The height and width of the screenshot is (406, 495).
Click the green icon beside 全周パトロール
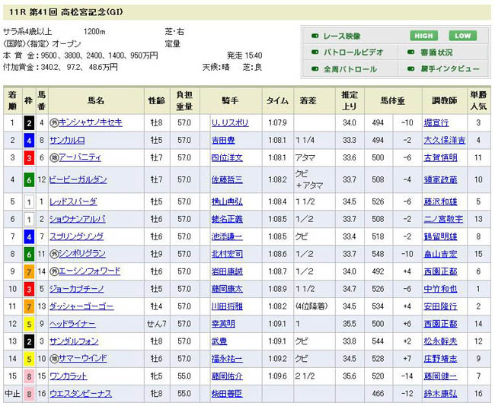(x=315, y=69)
